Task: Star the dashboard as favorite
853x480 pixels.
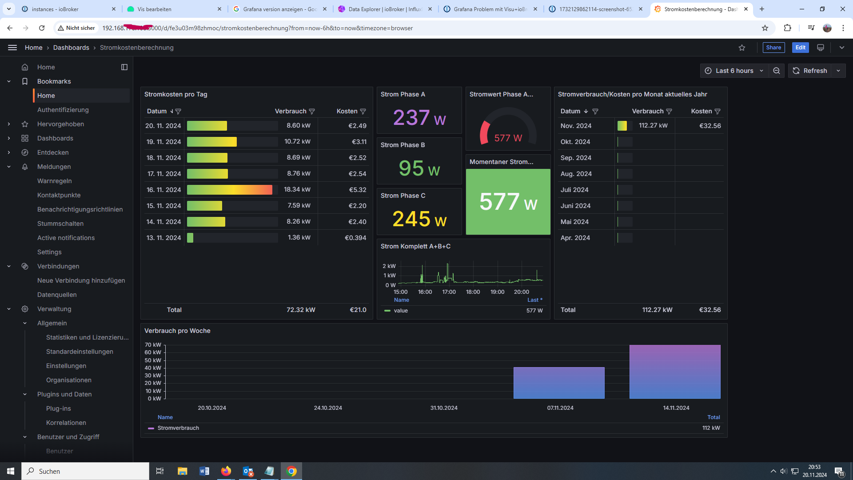Action: 742,48
